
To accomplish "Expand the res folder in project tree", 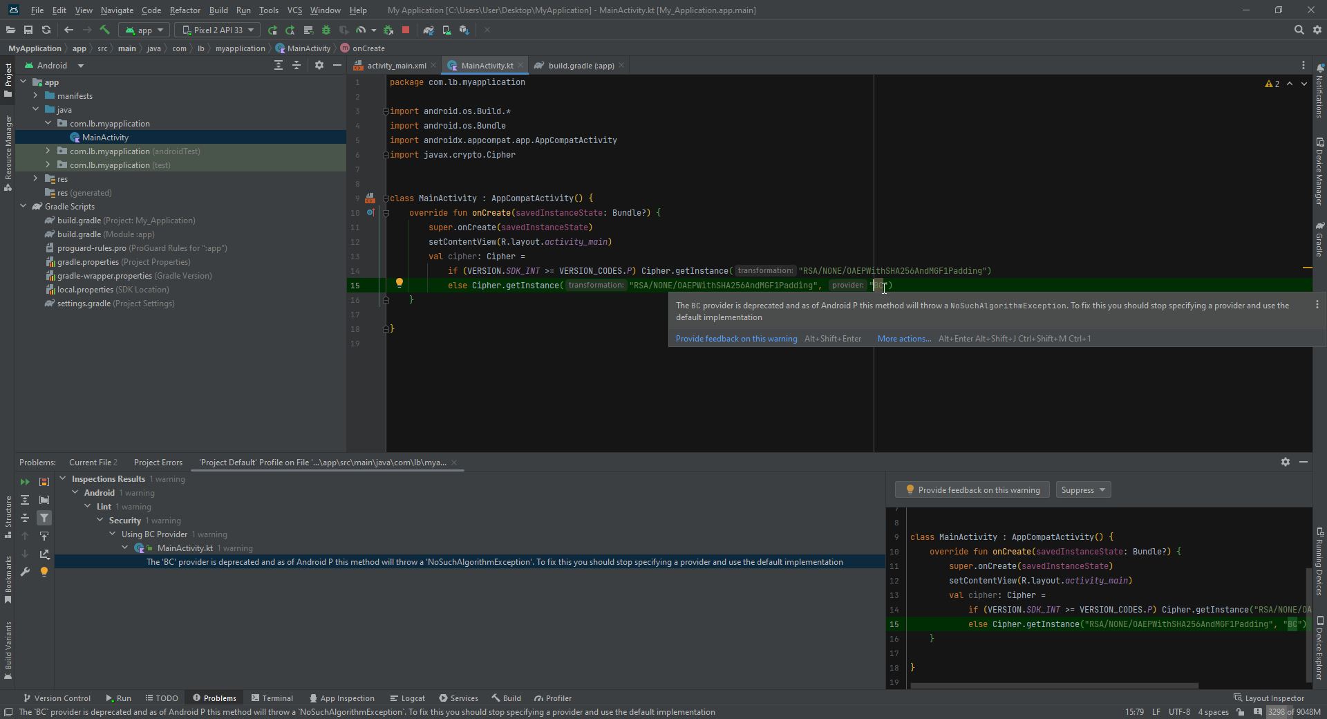I will [35, 179].
